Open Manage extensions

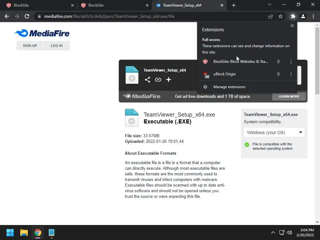[247, 87]
